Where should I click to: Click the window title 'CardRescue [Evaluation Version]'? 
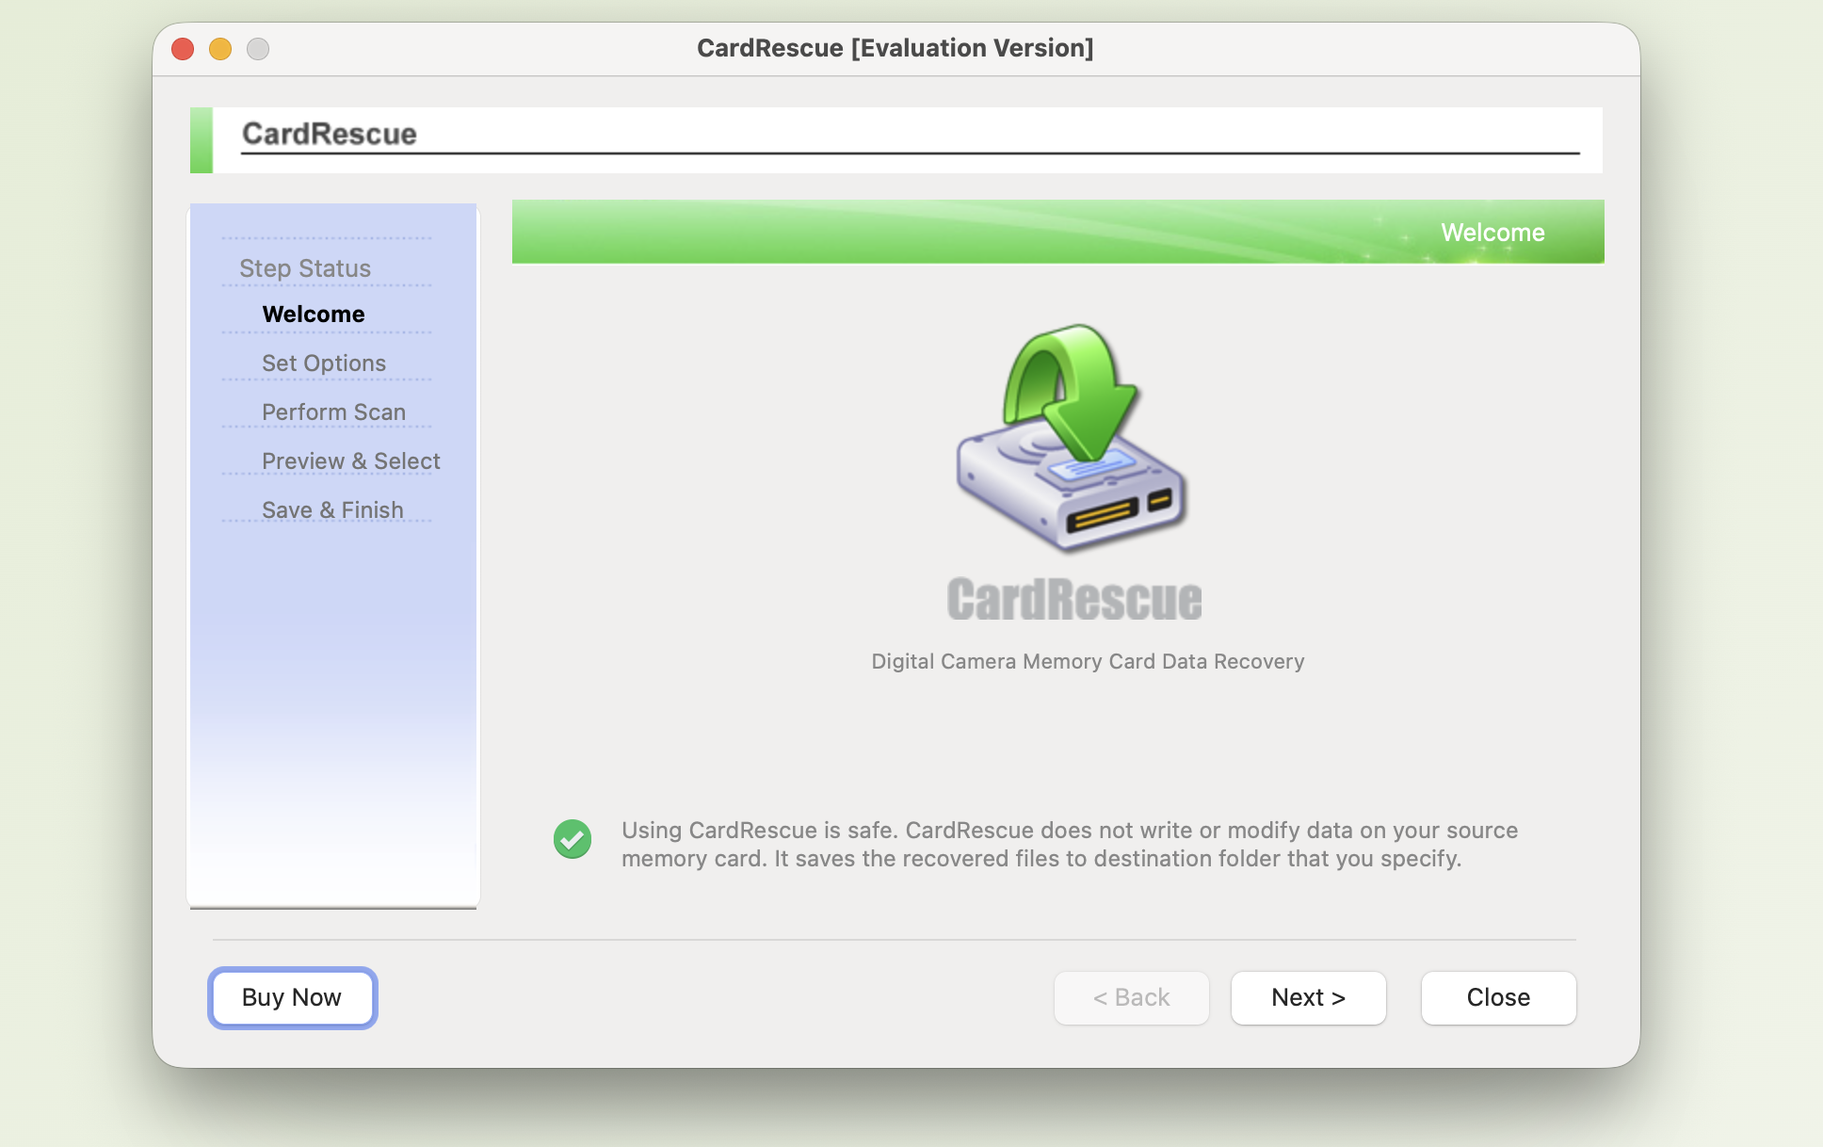(x=895, y=48)
